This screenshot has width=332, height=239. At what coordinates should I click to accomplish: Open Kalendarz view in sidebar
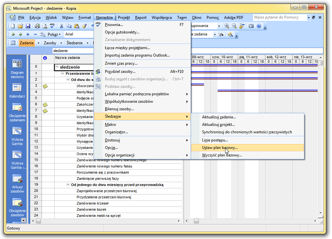click(17, 91)
